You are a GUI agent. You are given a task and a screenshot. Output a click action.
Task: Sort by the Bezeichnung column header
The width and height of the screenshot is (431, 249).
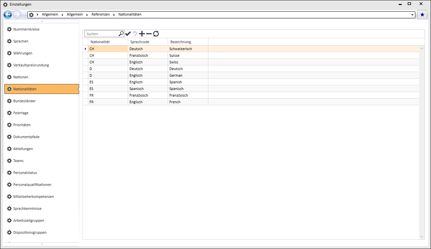(x=188, y=42)
